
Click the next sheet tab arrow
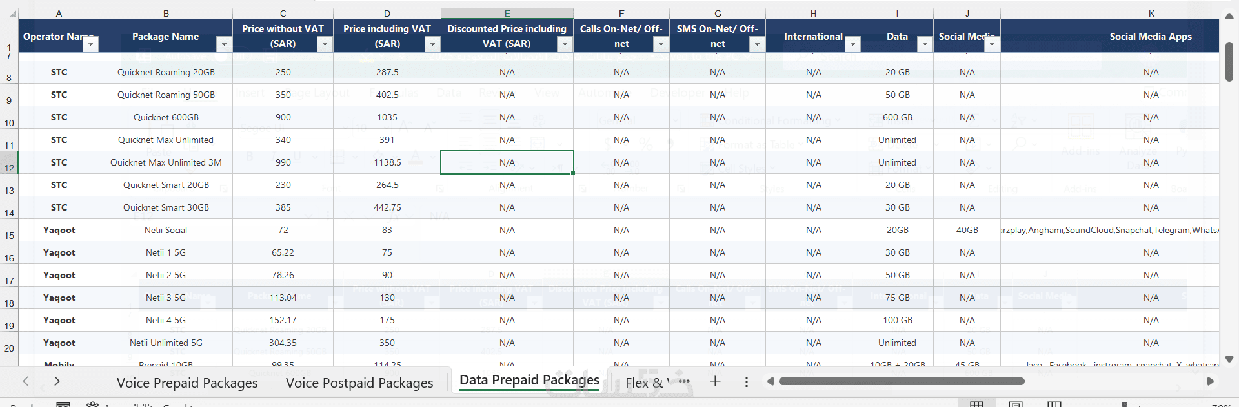coord(57,381)
